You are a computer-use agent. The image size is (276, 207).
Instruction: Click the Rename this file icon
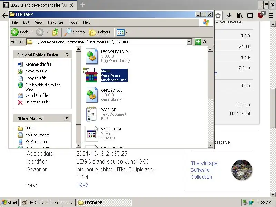20,64
